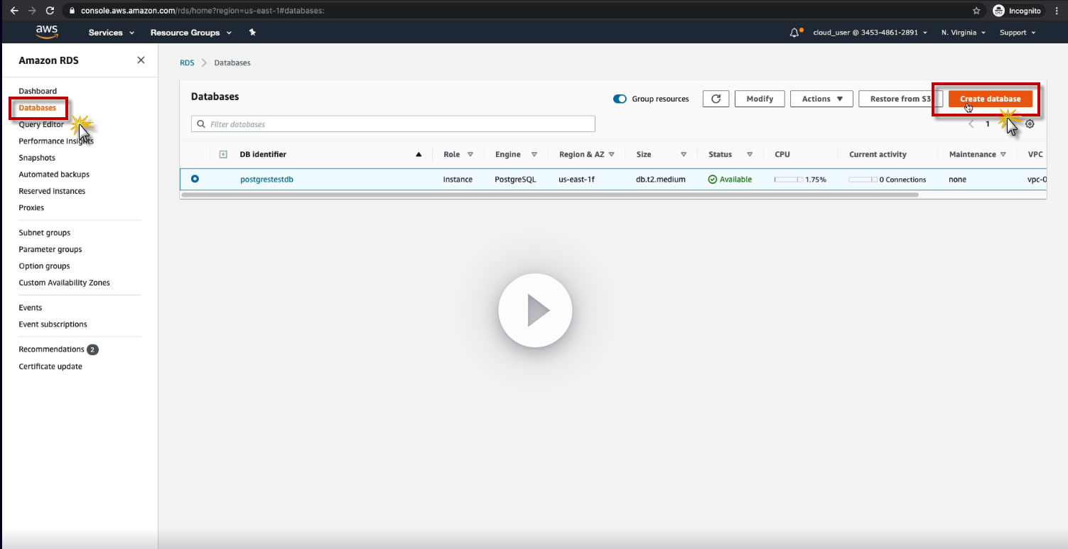
Task: Click the Incognito profile icon
Action: (998, 11)
